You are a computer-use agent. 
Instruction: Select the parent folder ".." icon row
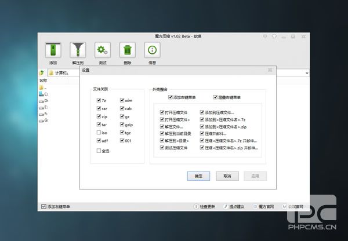click(x=41, y=87)
